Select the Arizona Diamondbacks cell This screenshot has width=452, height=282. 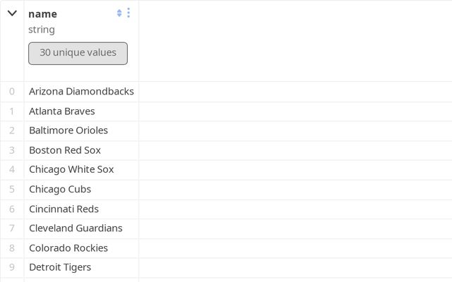81,91
